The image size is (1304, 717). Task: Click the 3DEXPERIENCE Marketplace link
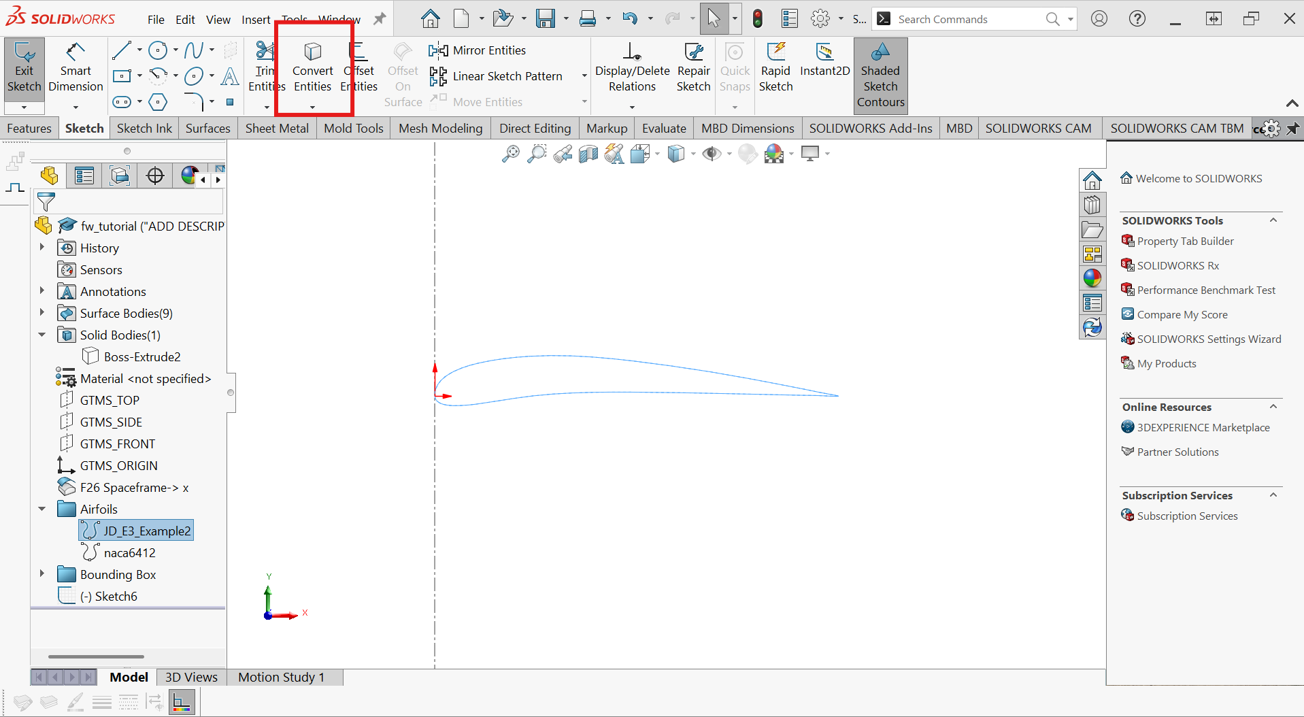coord(1203,428)
